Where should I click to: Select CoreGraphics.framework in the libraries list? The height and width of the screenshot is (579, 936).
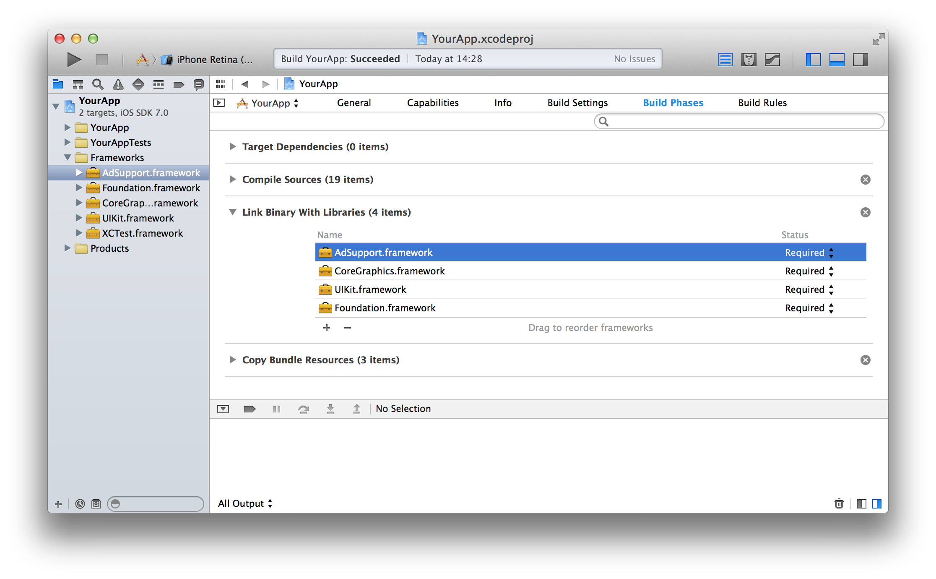coord(590,271)
